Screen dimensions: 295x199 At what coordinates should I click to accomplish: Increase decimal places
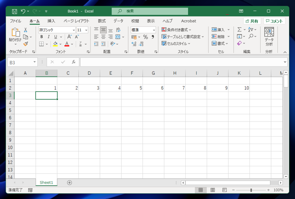pyautogui.click(x=134, y=44)
